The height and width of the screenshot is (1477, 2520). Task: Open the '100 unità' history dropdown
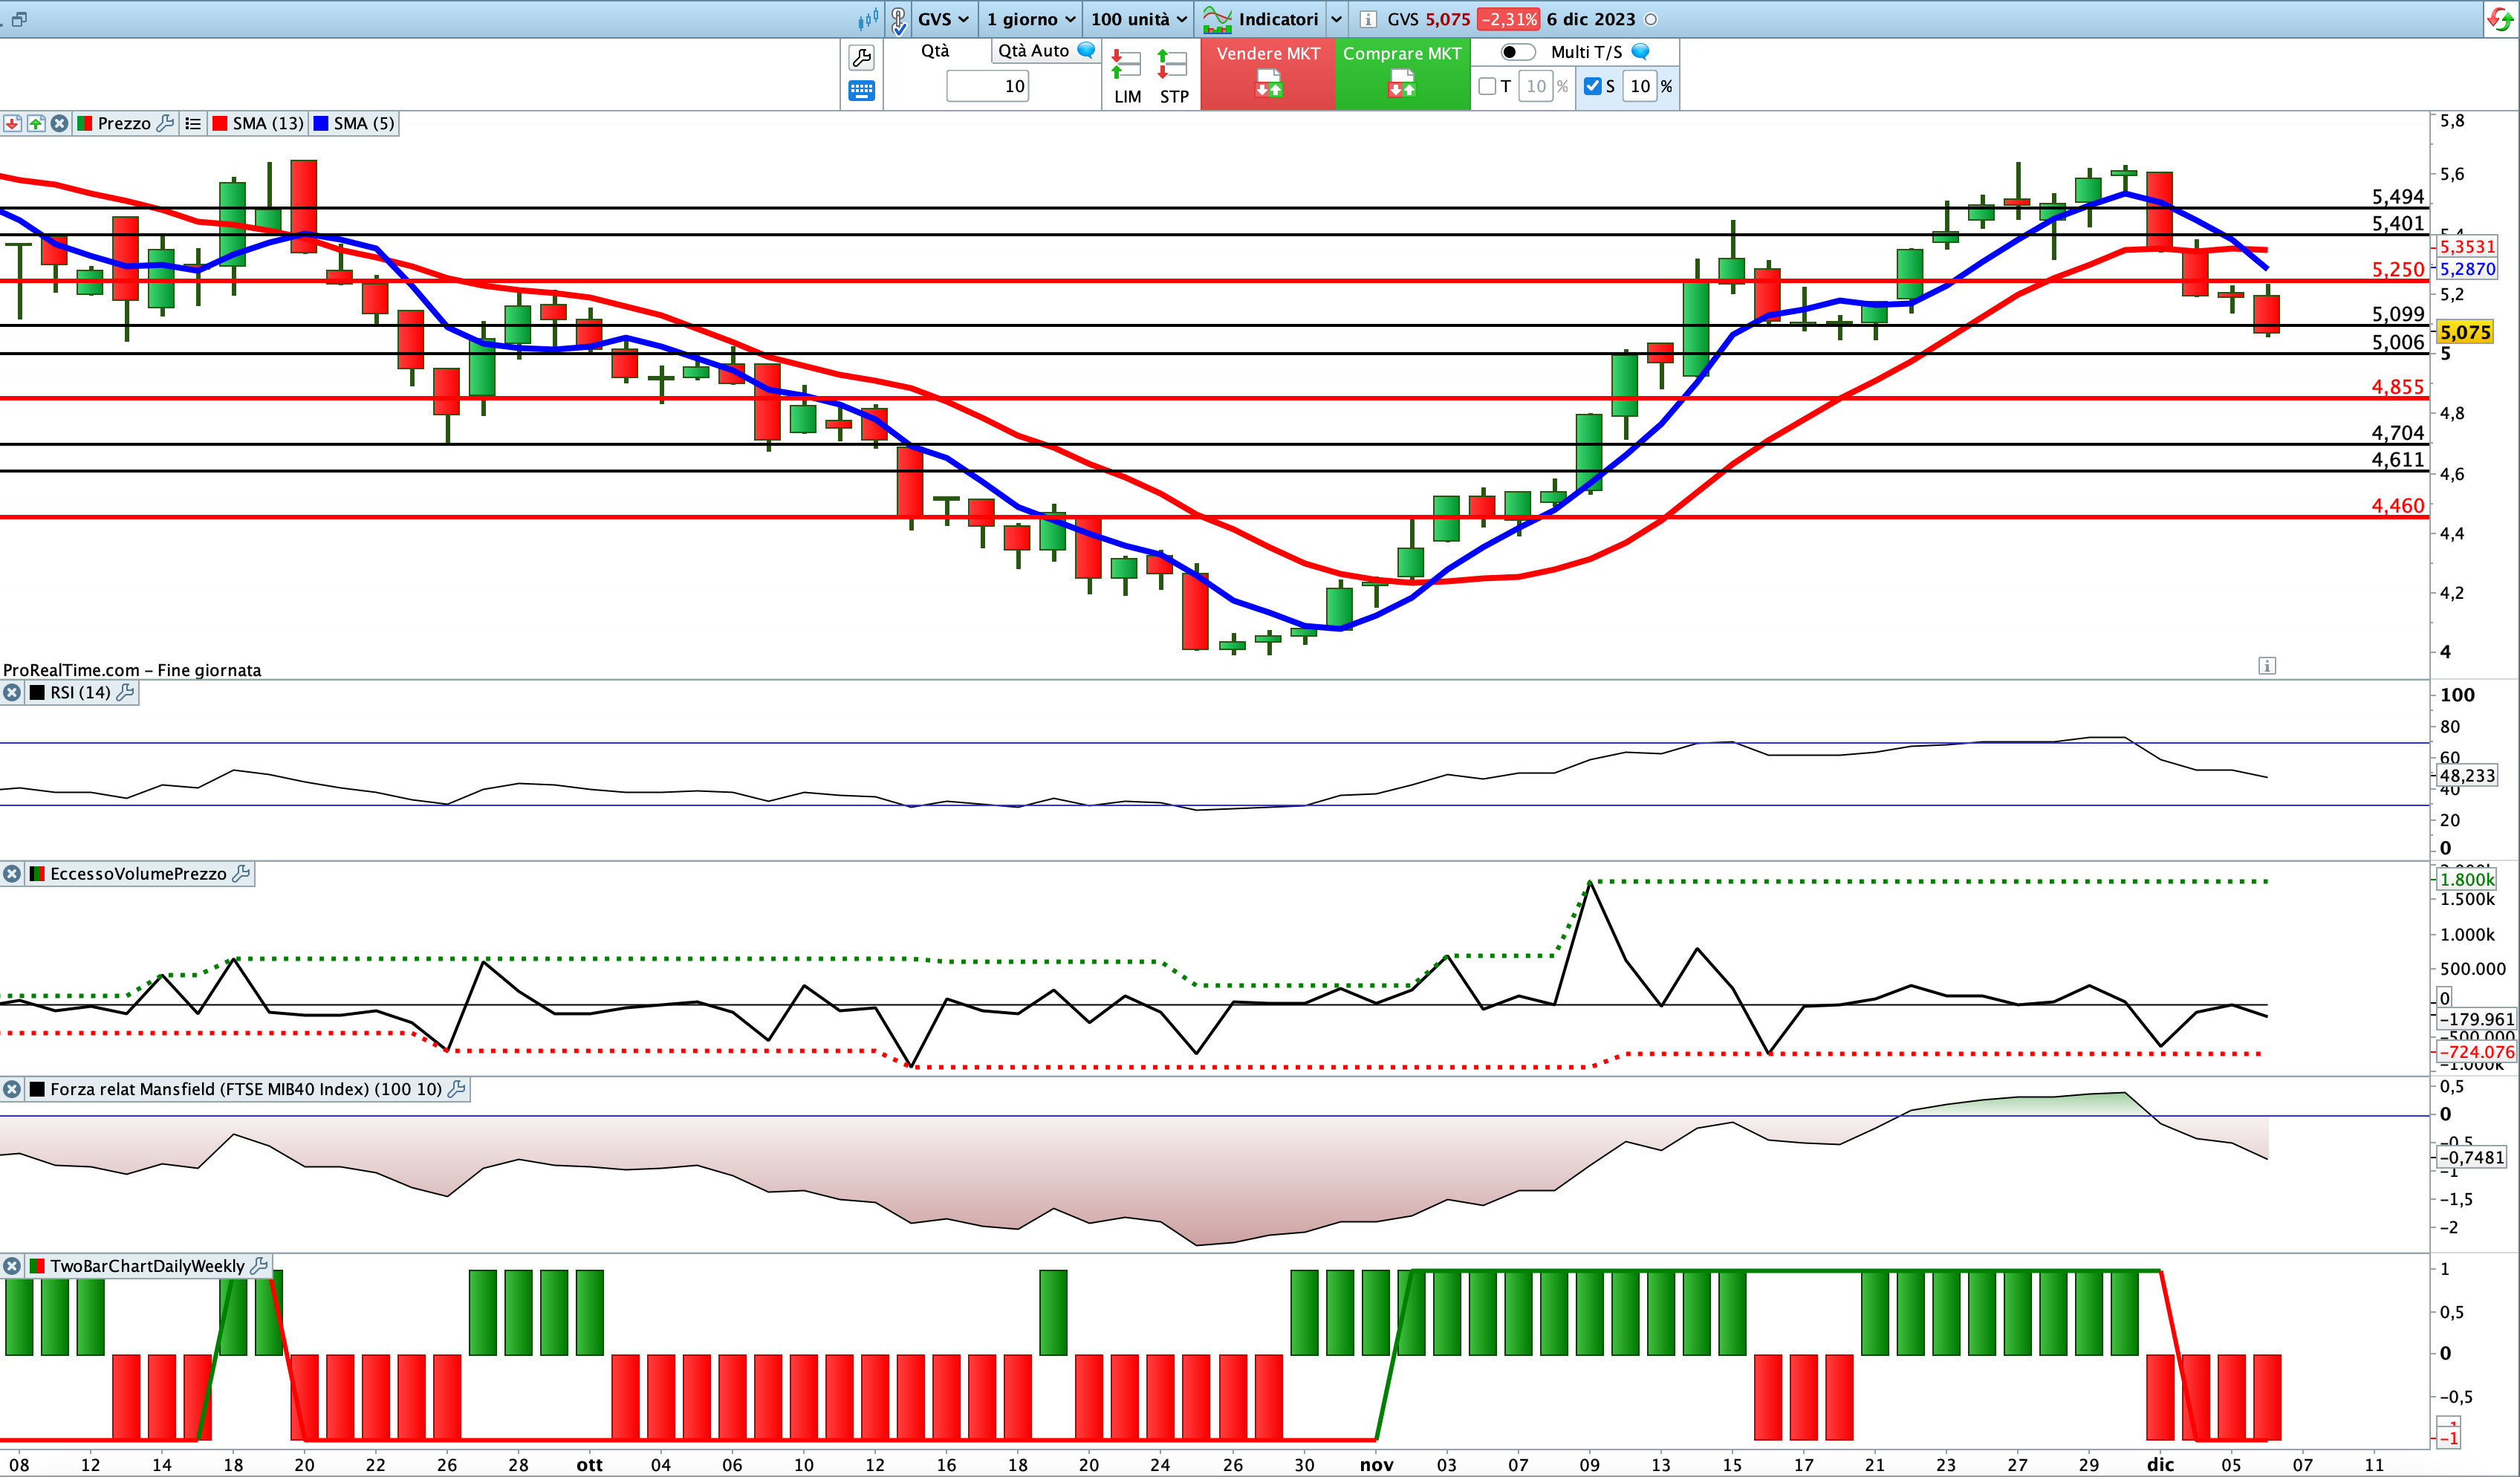[1138, 19]
